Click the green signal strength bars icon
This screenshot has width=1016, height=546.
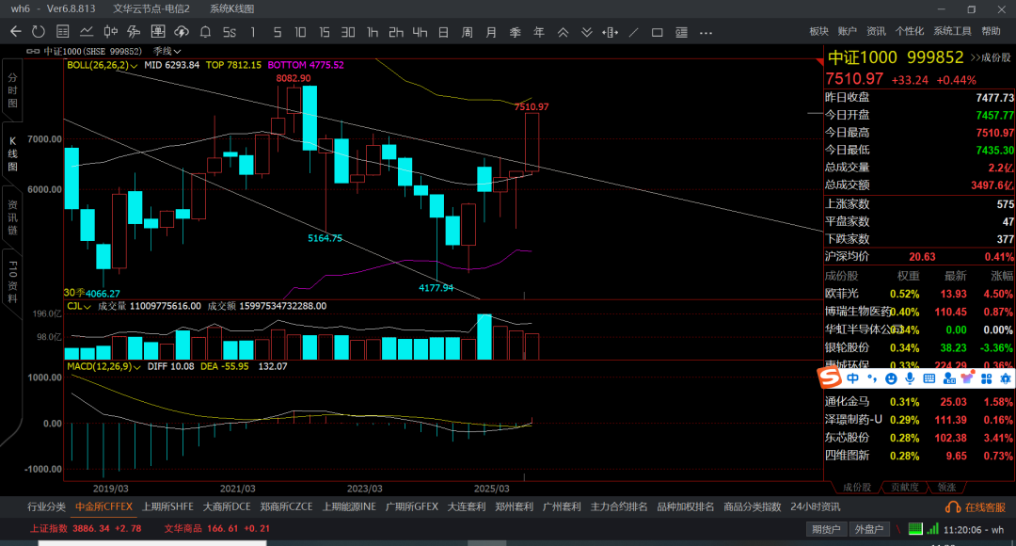pyautogui.click(x=932, y=529)
